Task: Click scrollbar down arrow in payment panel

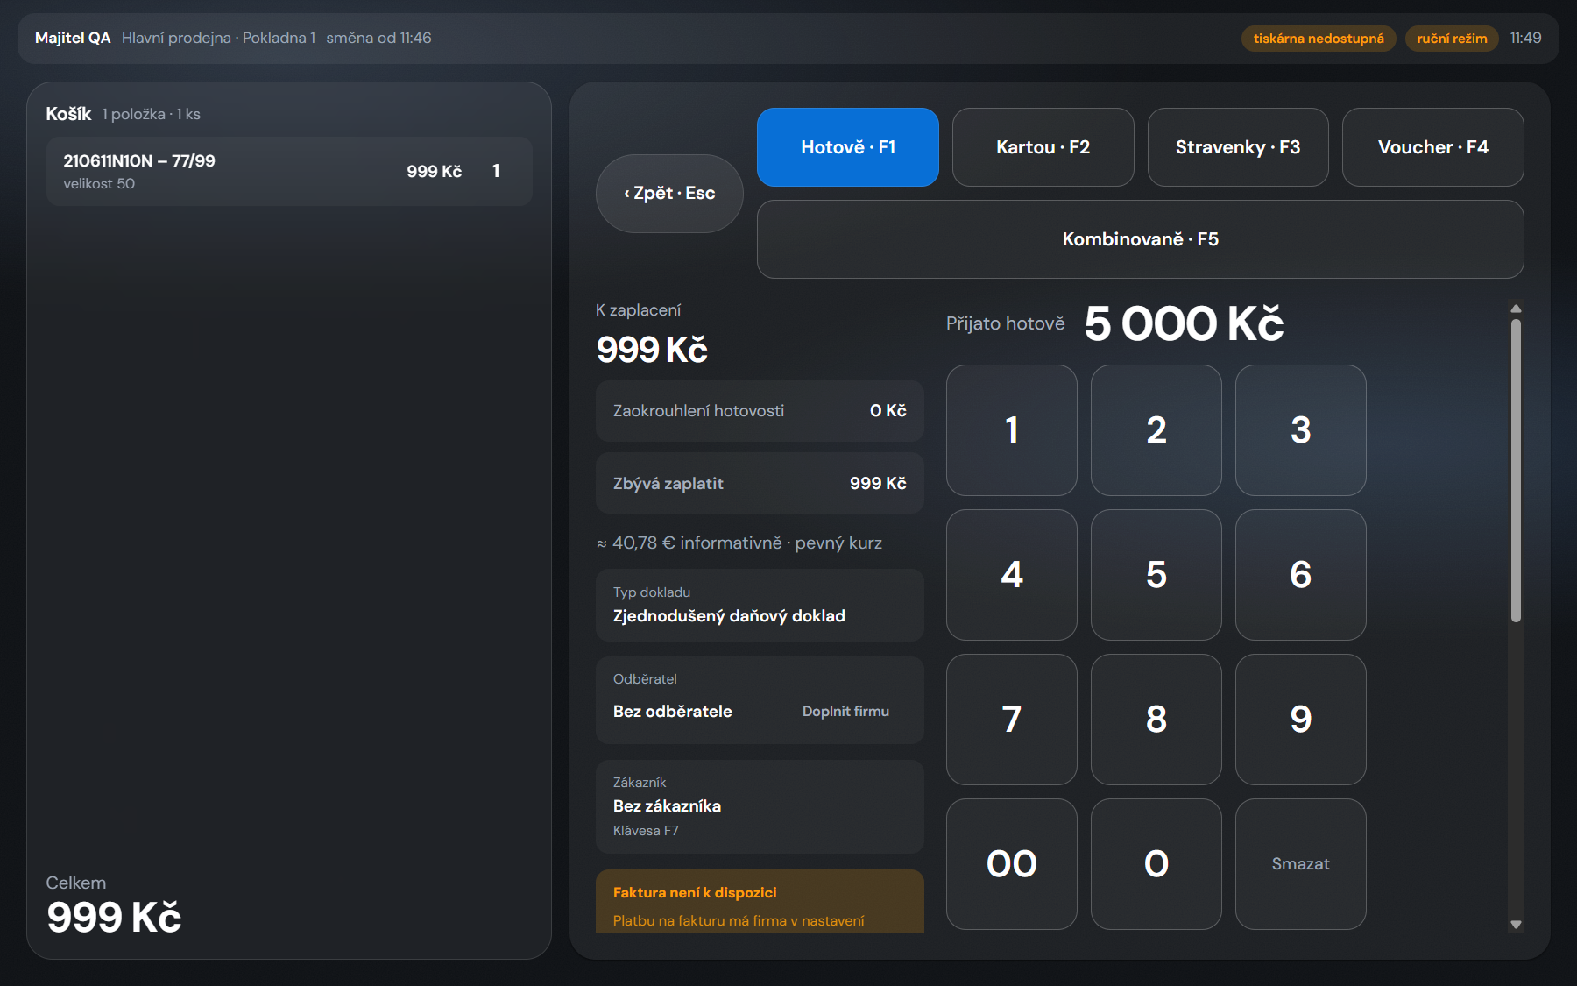Action: coord(1516,925)
